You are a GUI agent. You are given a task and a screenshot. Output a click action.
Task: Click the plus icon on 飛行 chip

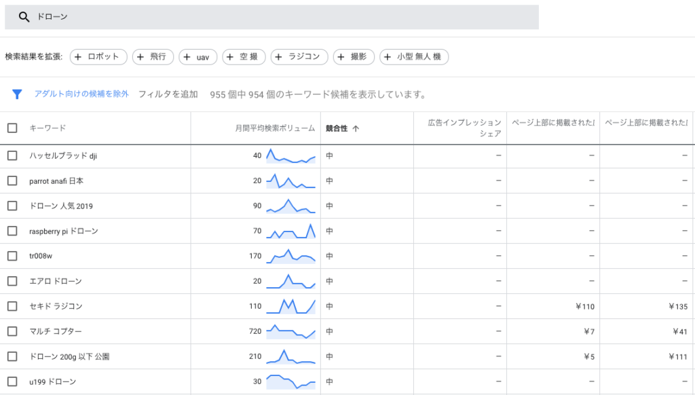click(x=141, y=57)
